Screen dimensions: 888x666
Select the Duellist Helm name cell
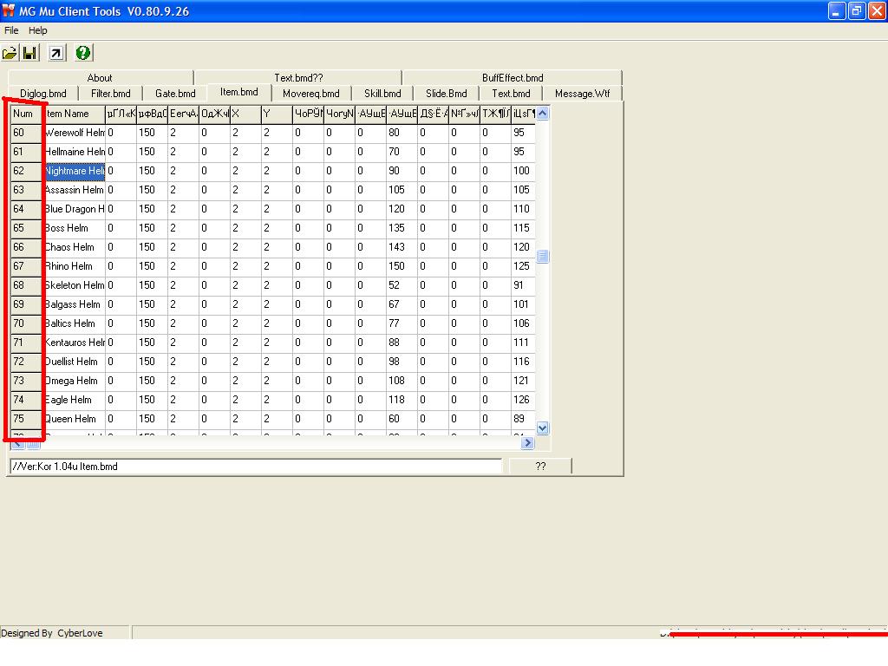pos(75,362)
